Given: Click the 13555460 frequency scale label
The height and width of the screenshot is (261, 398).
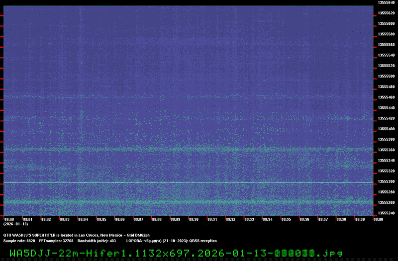Looking at the screenshot, I should [386, 97].
